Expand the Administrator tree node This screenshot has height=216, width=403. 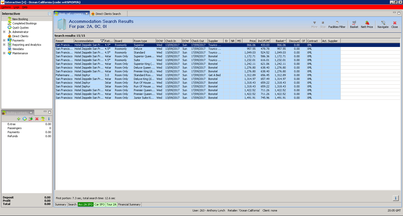point(4,32)
